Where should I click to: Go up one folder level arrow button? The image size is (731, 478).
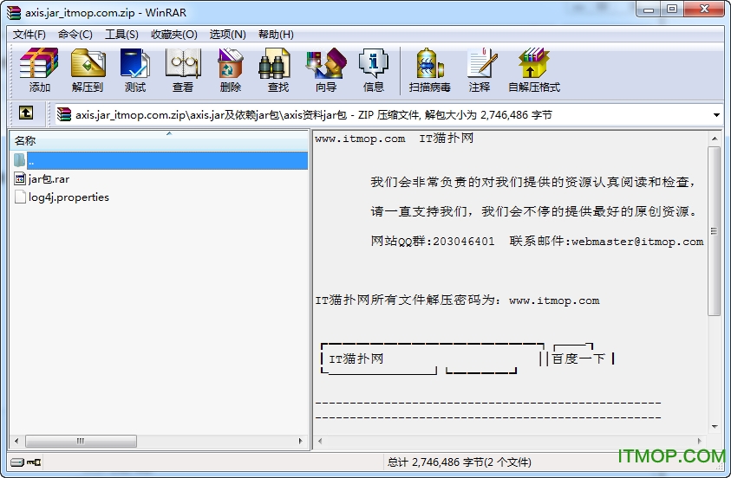[26, 113]
